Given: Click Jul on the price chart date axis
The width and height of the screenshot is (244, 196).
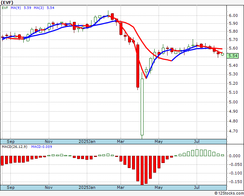Looking at the screenshot, I should [197, 141].
